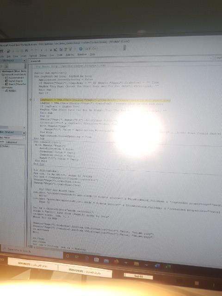Click the Save icon in the VBA toolbar
The image size is (222, 296).
(x=8, y=51)
